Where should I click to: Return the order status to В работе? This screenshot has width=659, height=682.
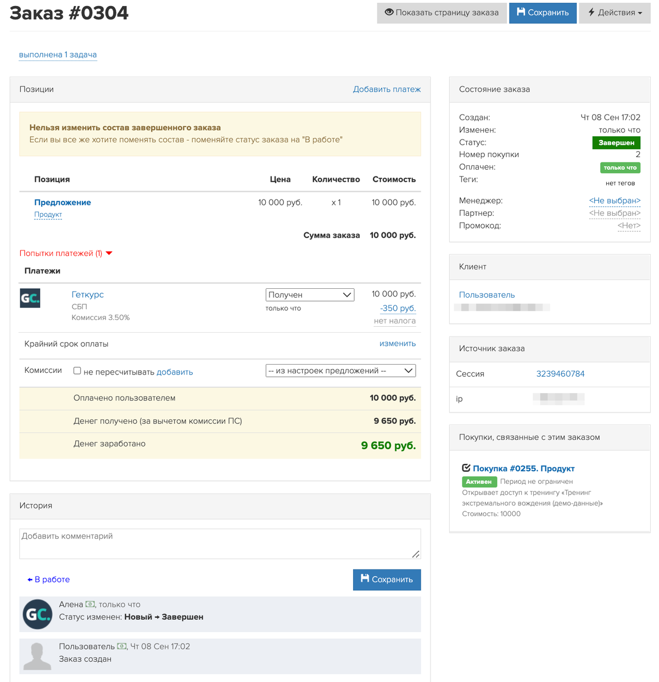pos(49,579)
